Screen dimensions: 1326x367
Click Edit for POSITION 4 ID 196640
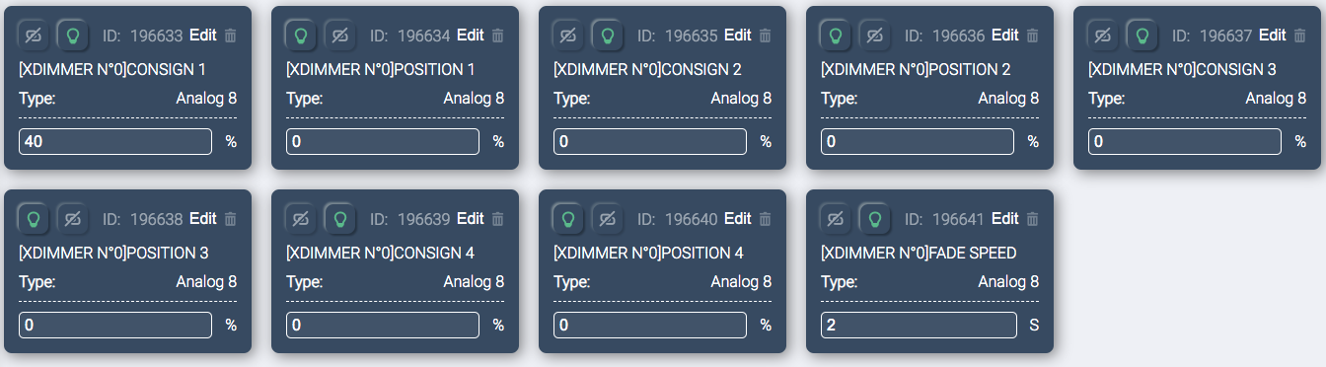pos(738,219)
